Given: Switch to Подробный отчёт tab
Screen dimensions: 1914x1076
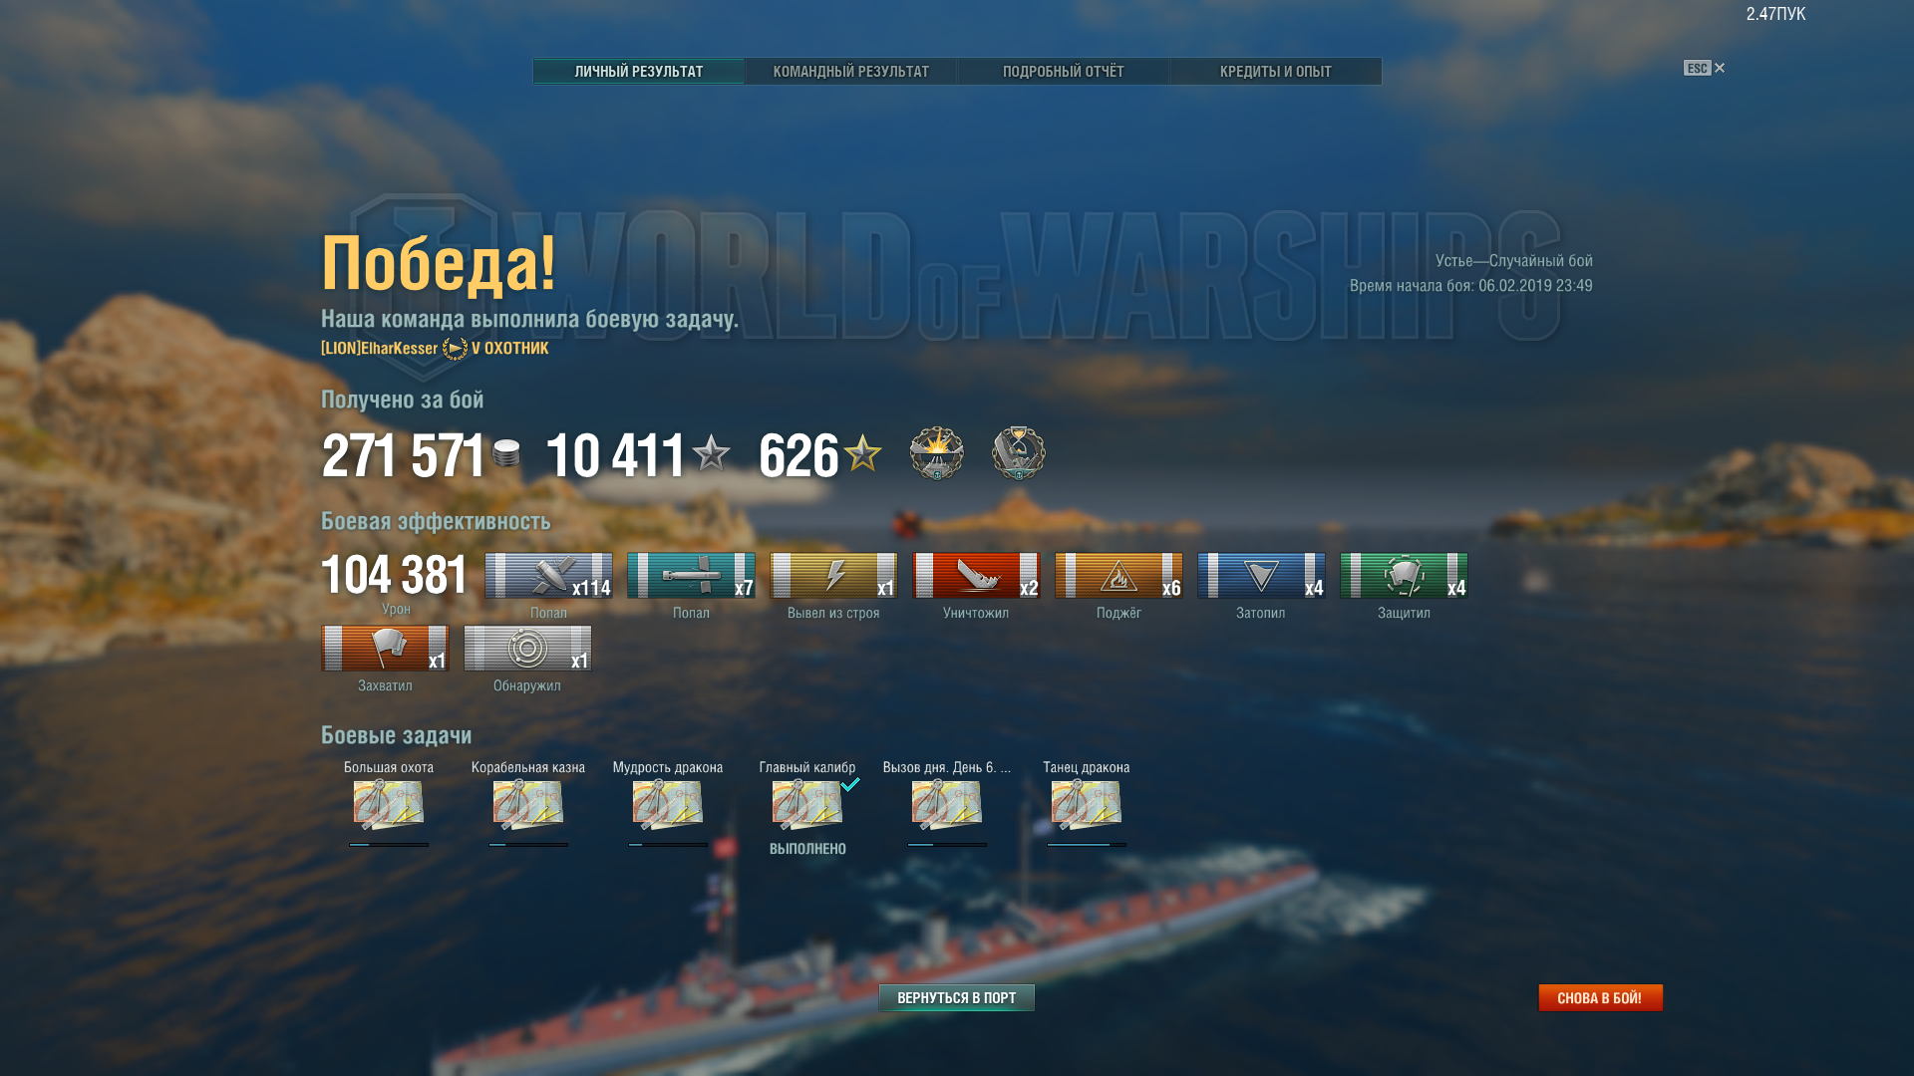Looking at the screenshot, I should pos(1063,72).
